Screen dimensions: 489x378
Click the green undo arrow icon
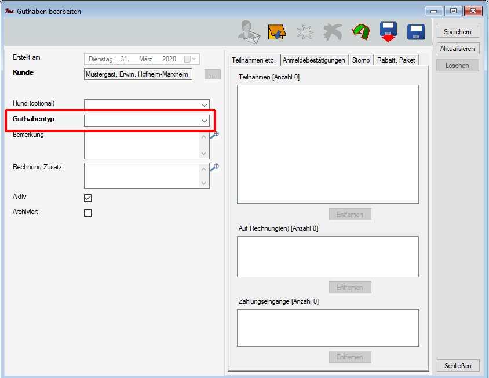(361, 32)
